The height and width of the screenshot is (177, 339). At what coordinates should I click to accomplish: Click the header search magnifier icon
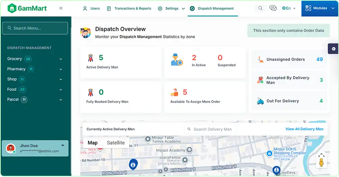261,8
